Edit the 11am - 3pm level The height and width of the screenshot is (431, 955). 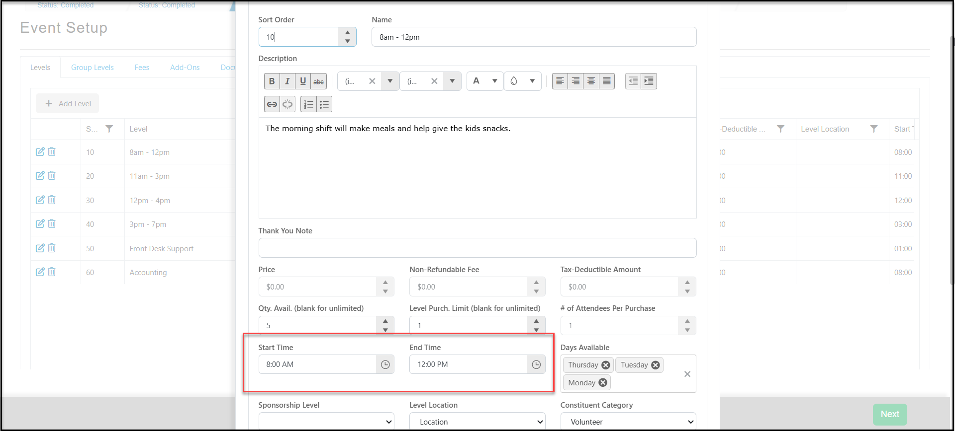[x=40, y=176]
